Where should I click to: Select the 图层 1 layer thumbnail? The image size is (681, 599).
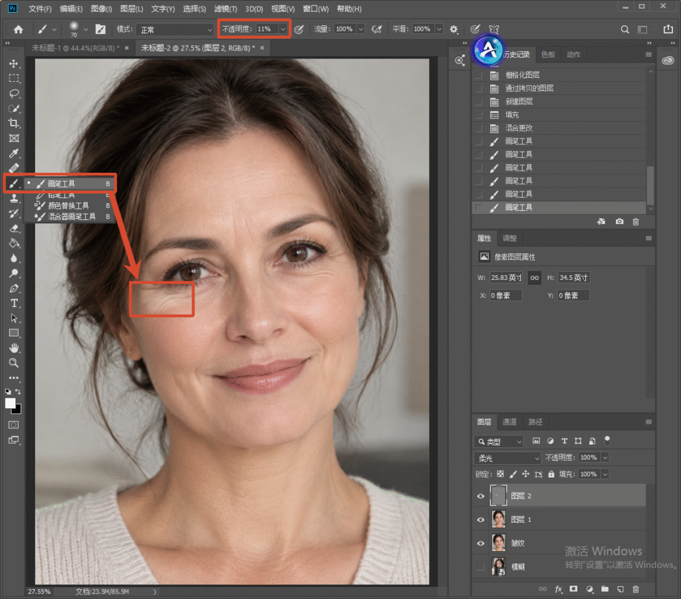[x=498, y=519]
